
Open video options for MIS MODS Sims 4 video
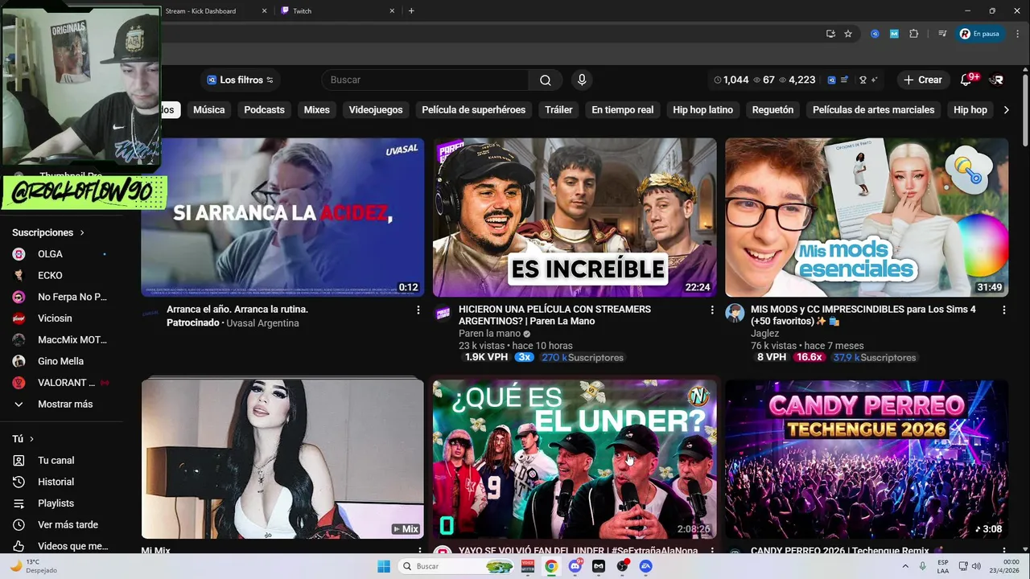(1003, 310)
